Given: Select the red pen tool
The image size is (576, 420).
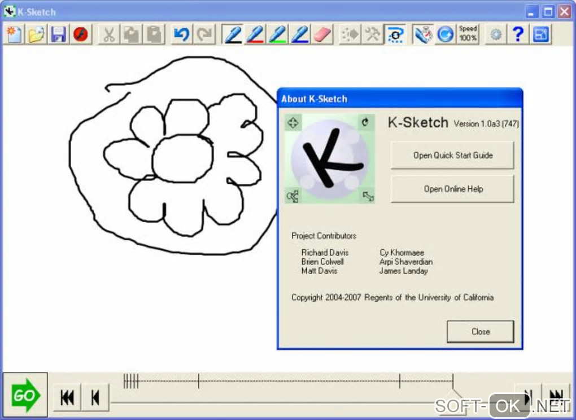Looking at the screenshot, I should click(x=255, y=35).
